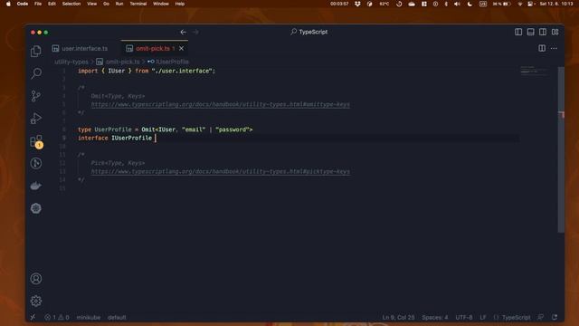Click the date and time in menu bar

pyautogui.click(x=556, y=4)
